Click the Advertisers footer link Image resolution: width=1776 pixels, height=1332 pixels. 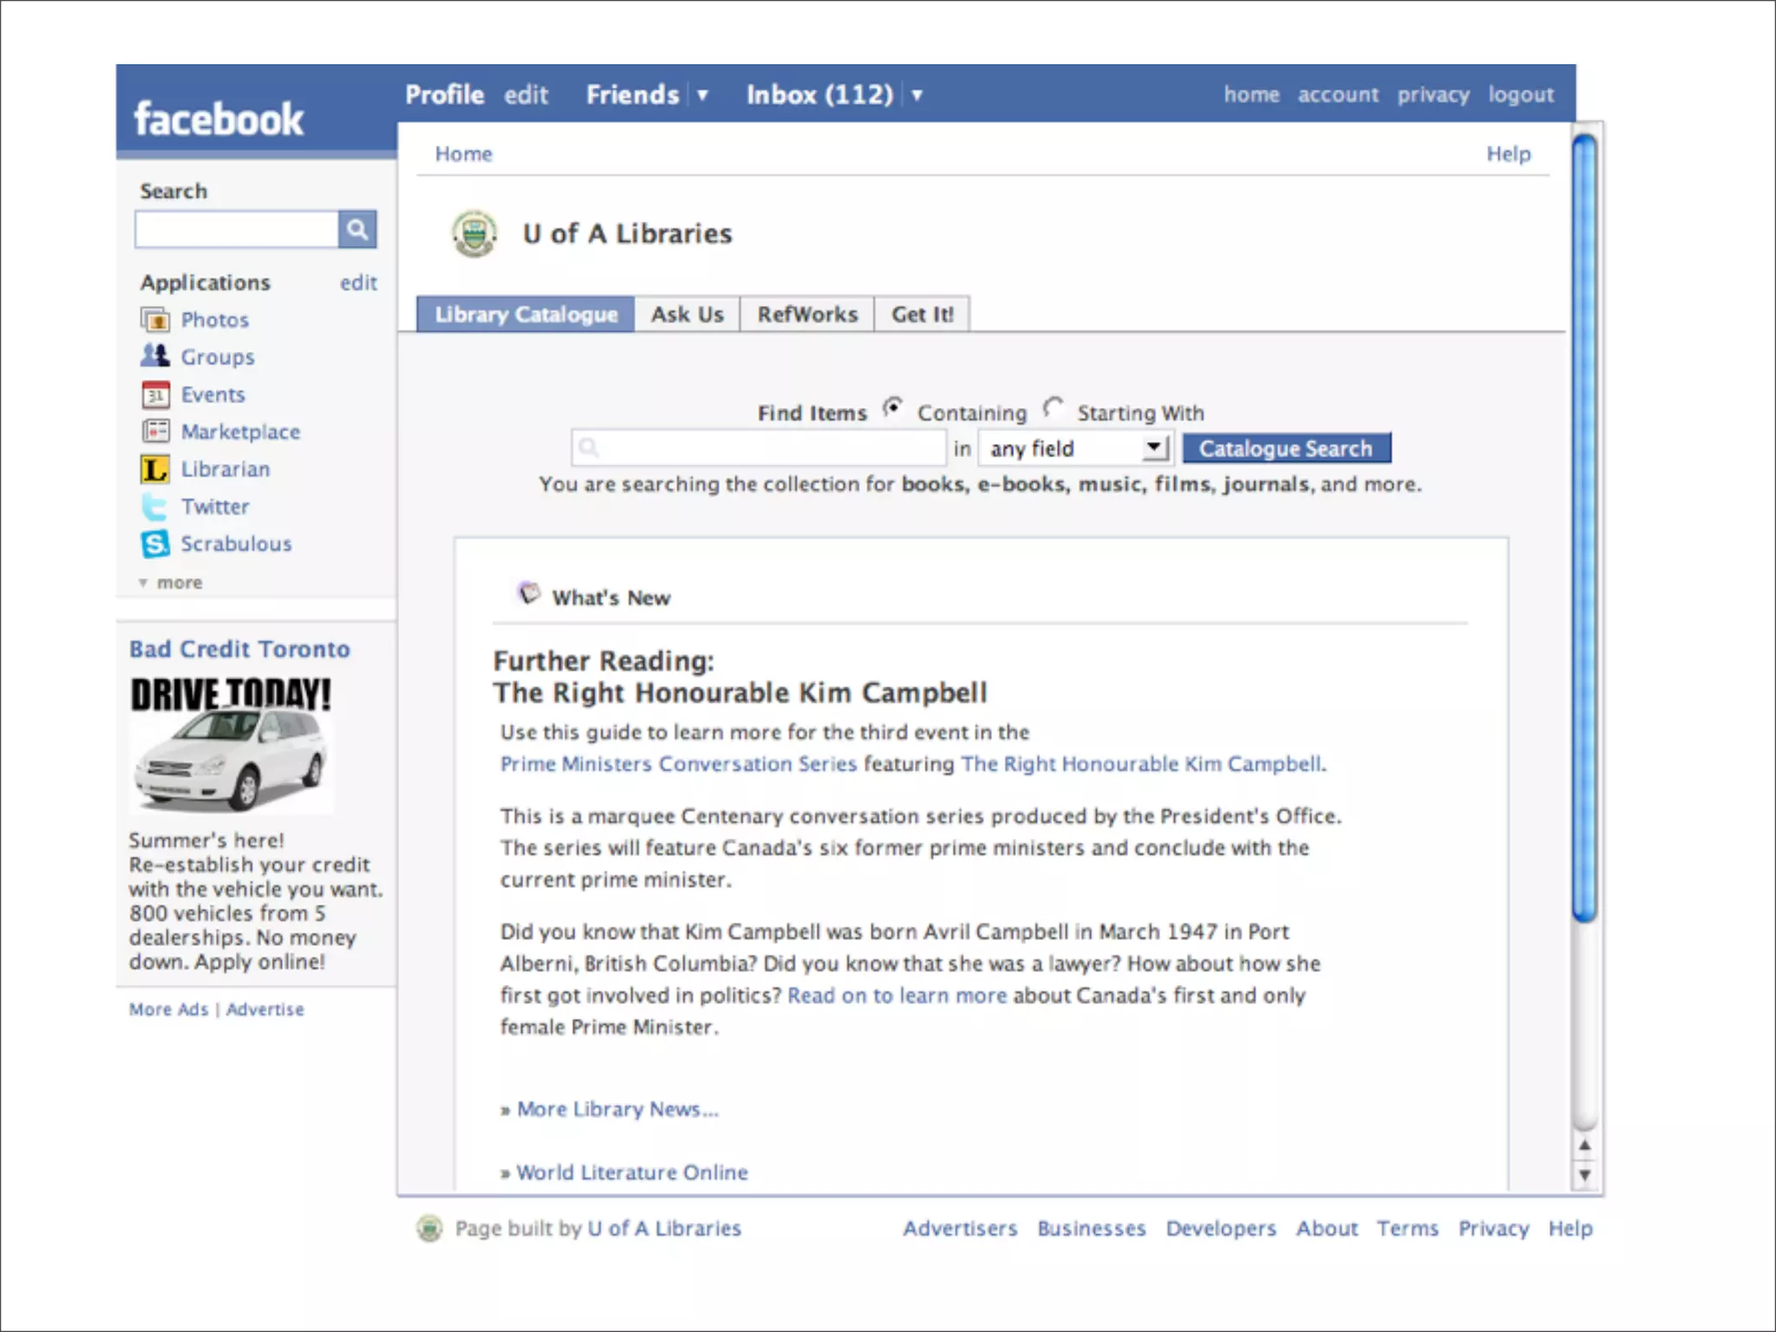click(960, 1229)
